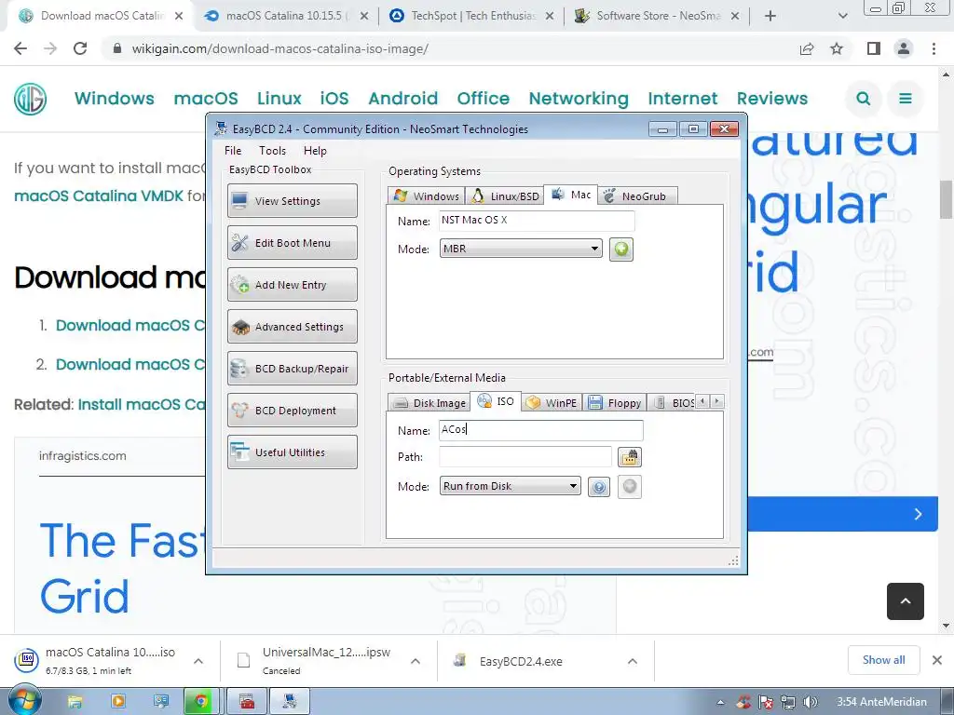Expand options for UniversalMac ipsw download
Screen dimensions: 954x715
pyautogui.click(x=416, y=661)
